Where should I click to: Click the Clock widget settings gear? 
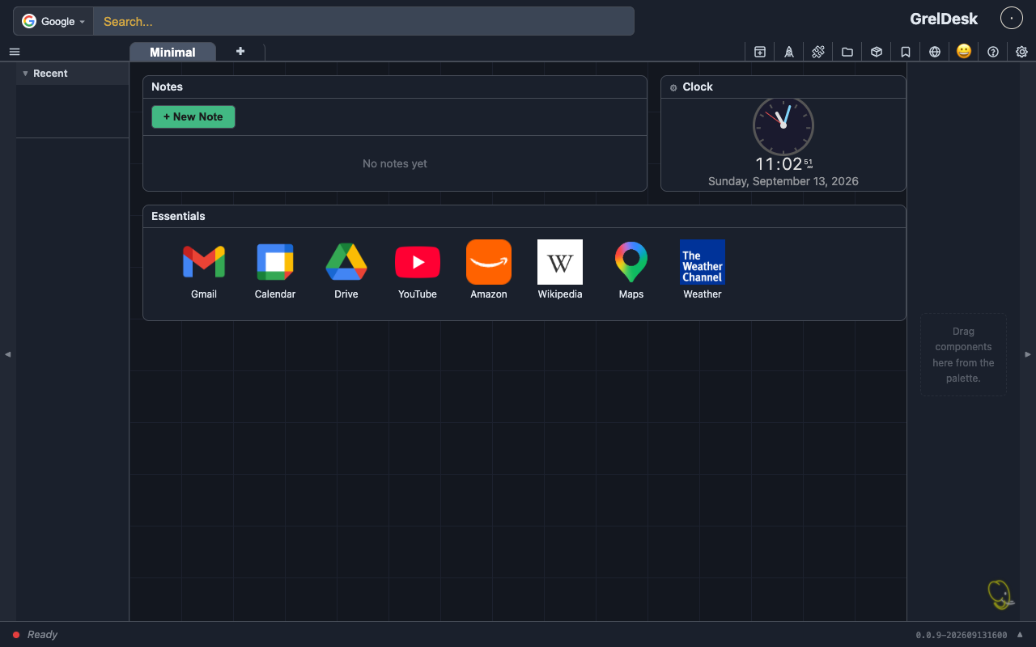pyautogui.click(x=673, y=87)
